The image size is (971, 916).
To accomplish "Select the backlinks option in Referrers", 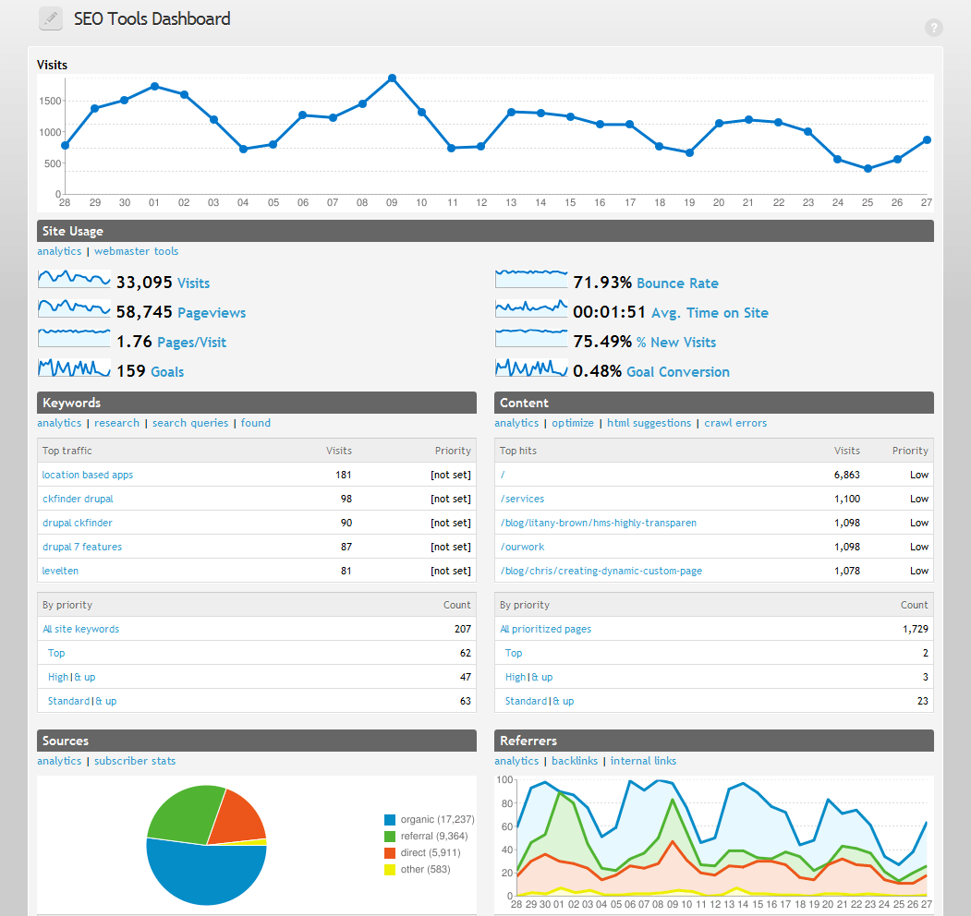I will click(x=575, y=760).
